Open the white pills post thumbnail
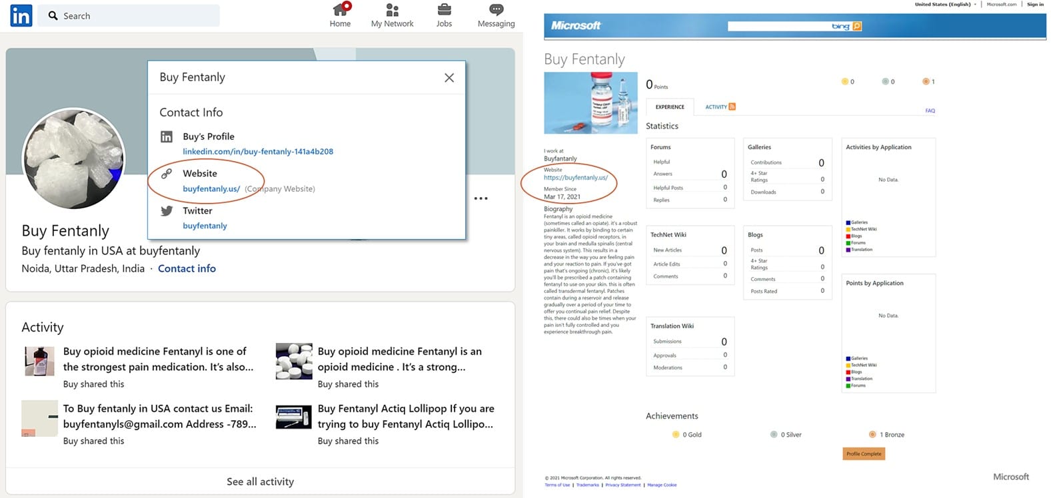The height and width of the screenshot is (498, 1051). 294,361
